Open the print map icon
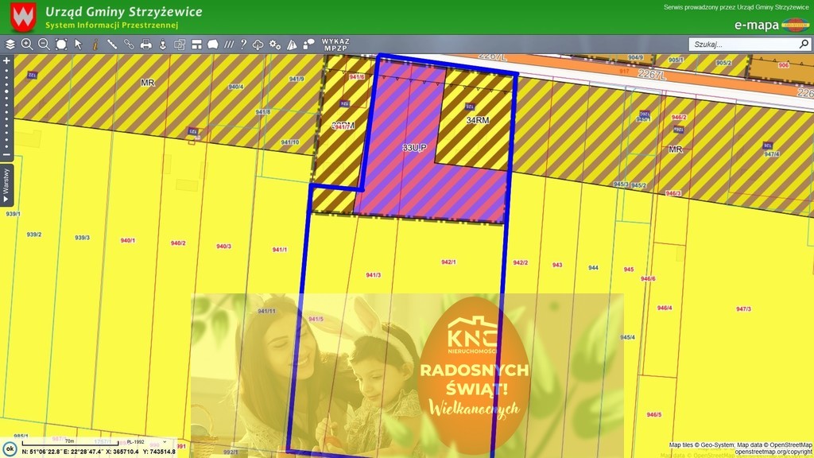The height and width of the screenshot is (458, 814). (x=145, y=45)
